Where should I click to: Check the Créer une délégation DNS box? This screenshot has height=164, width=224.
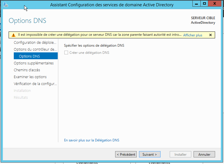(x=66, y=53)
